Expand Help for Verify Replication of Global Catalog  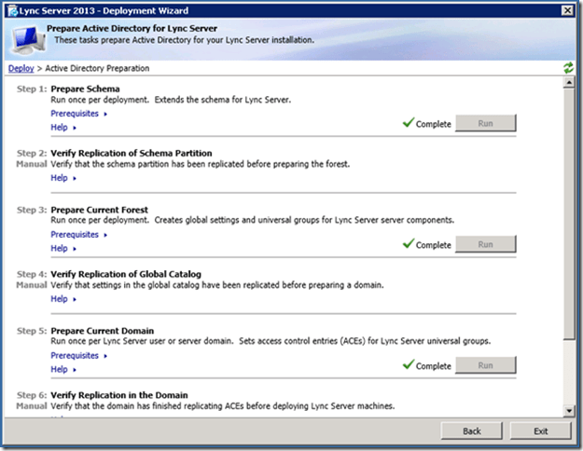click(x=62, y=299)
